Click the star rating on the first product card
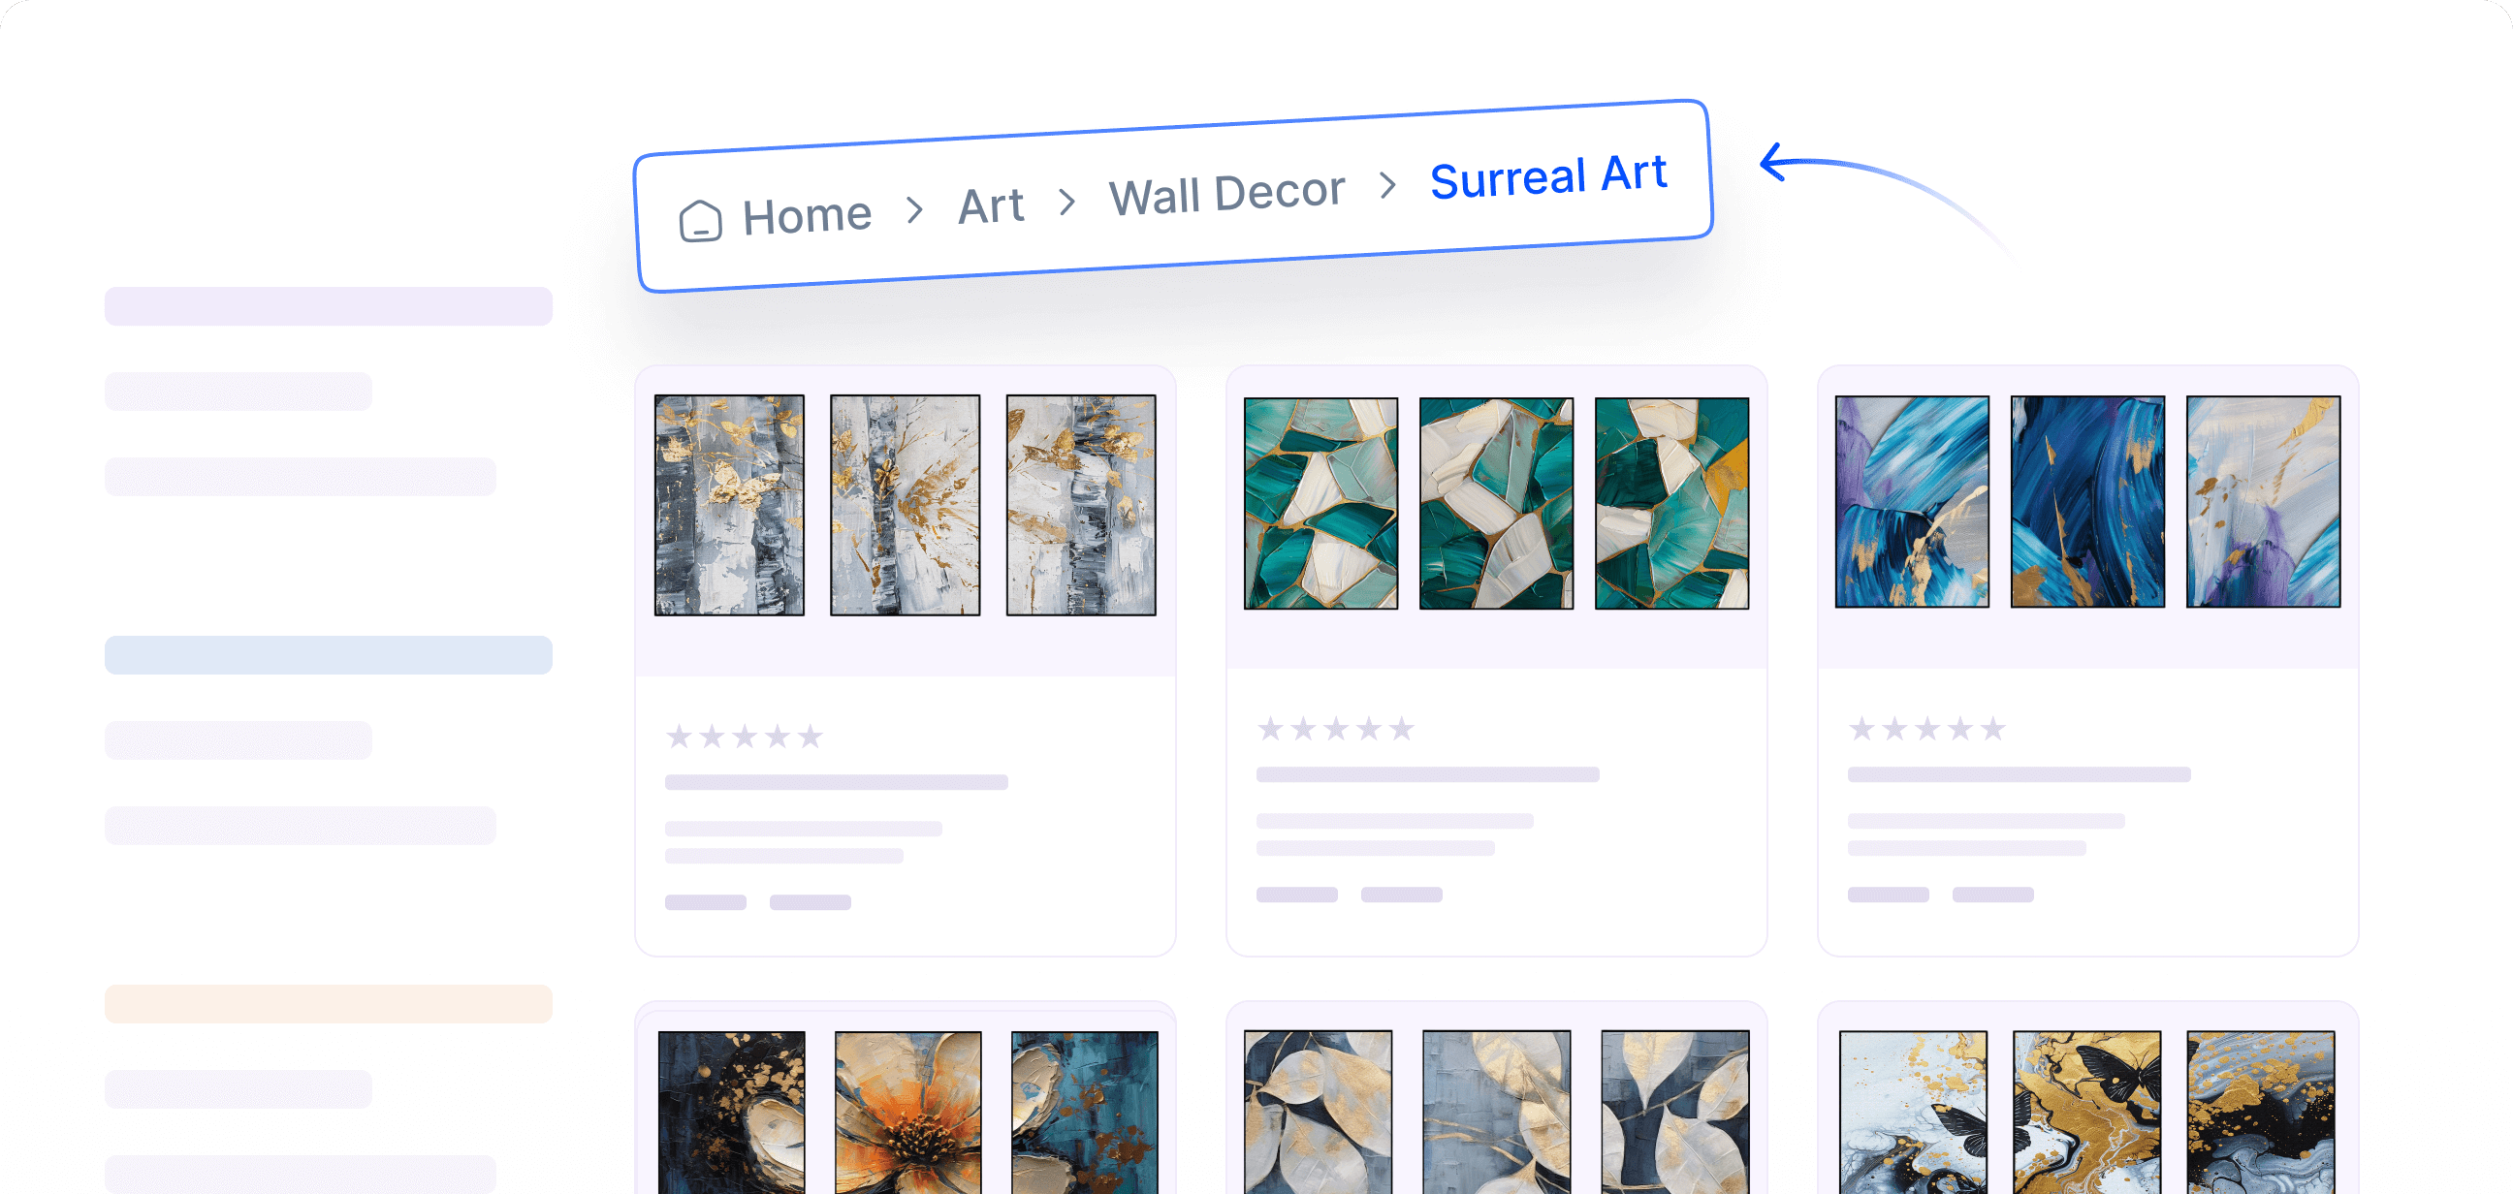2513x1194 pixels. [x=744, y=736]
